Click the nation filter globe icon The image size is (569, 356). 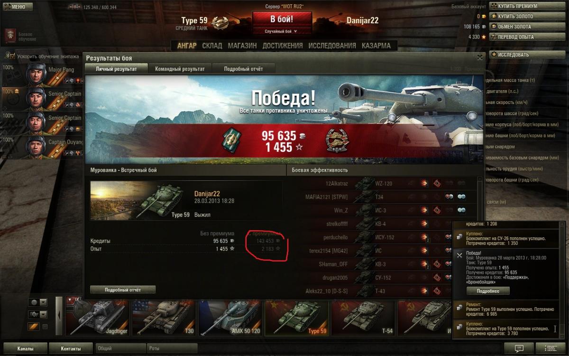(x=34, y=302)
